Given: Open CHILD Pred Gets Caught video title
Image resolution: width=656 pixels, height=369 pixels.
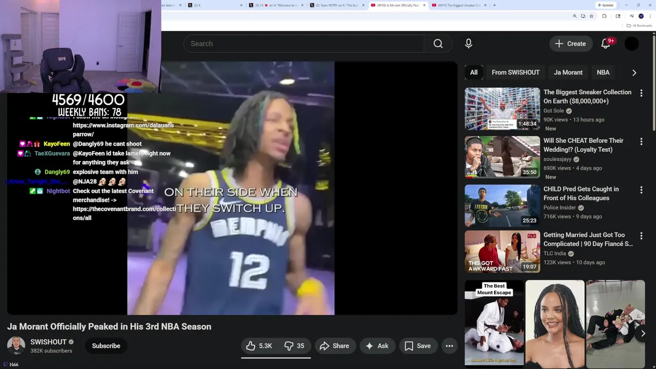Looking at the screenshot, I should coord(581,194).
